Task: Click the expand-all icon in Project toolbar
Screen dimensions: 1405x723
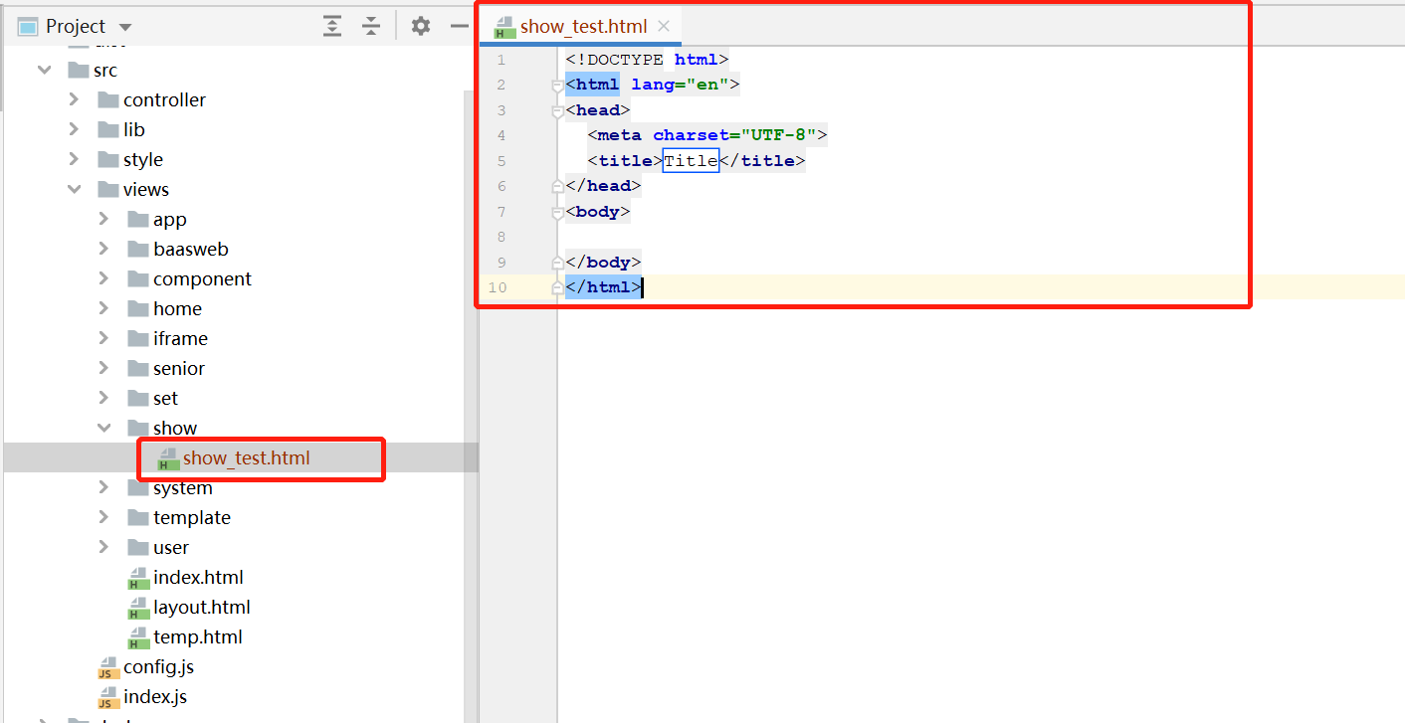Action: click(x=331, y=26)
